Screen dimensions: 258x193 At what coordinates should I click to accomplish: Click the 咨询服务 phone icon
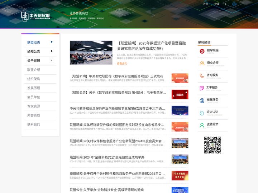pyautogui.click(x=202, y=76)
